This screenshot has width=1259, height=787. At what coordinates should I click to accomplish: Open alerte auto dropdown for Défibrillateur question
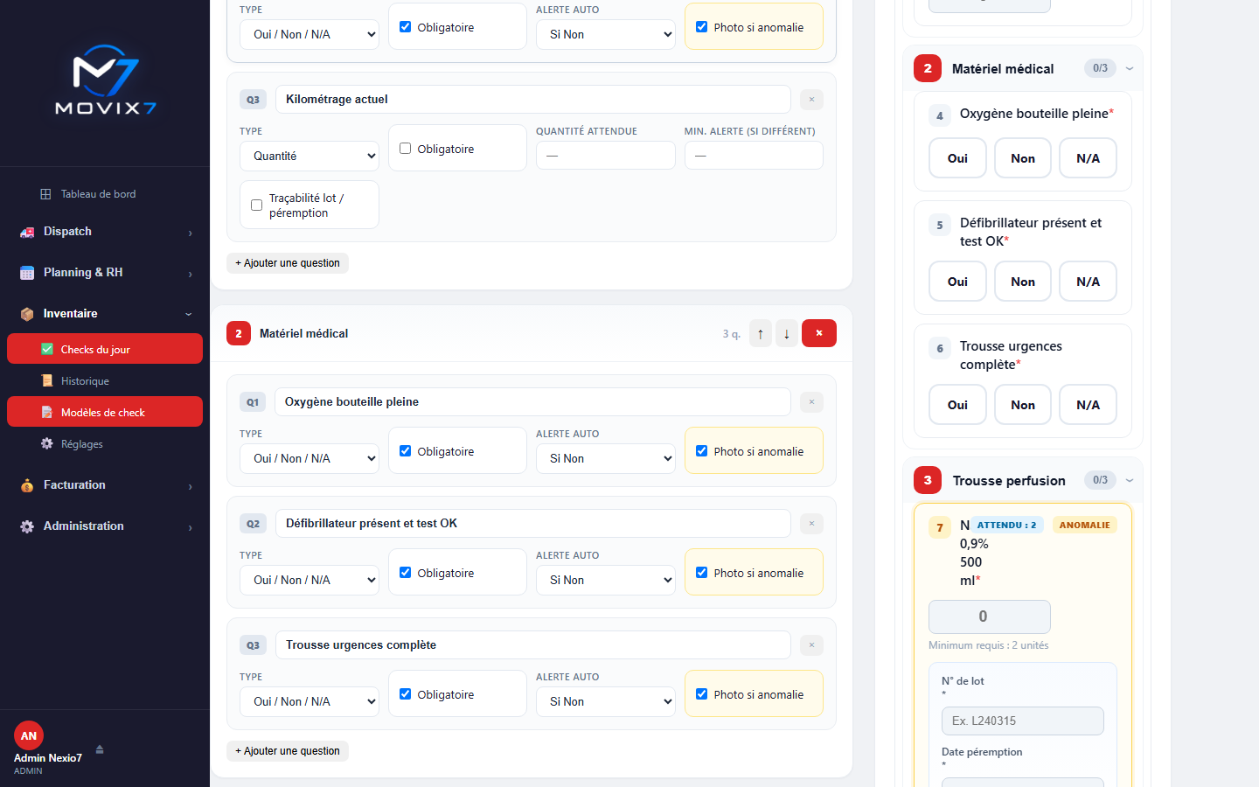[606, 580]
